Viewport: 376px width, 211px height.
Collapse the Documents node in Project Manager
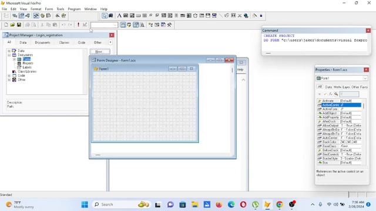(9, 55)
